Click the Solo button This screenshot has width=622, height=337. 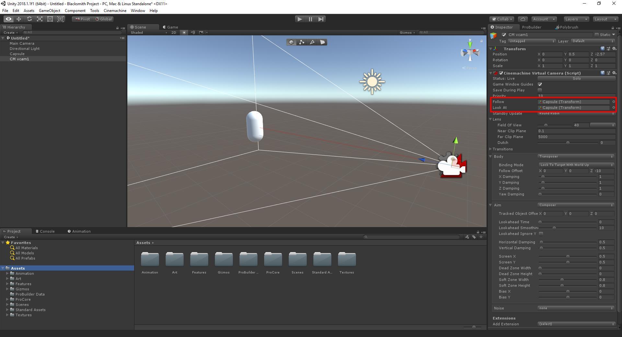pyautogui.click(x=576, y=78)
